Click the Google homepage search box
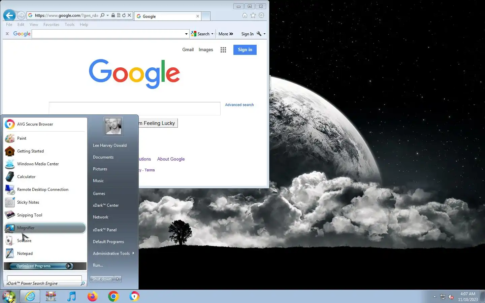Viewport: 485px width, 303px height. 134,108
